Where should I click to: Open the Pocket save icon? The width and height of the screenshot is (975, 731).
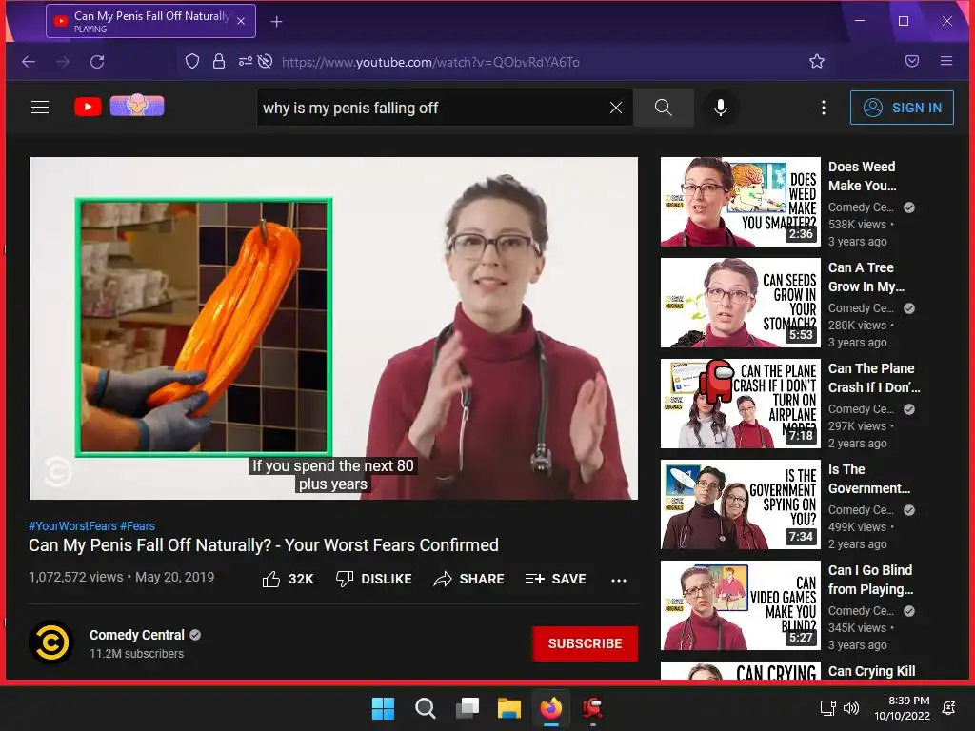(911, 61)
